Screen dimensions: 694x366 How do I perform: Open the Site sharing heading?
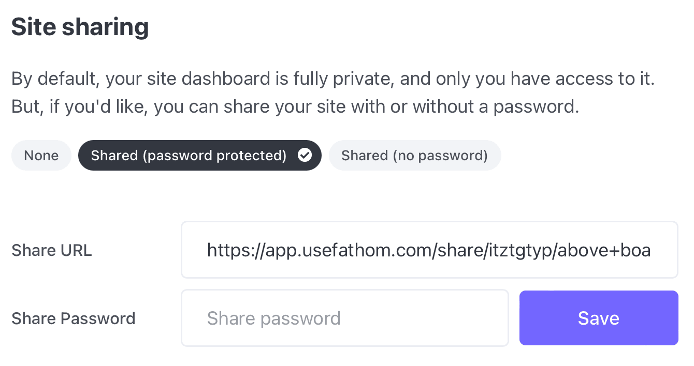pos(80,26)
